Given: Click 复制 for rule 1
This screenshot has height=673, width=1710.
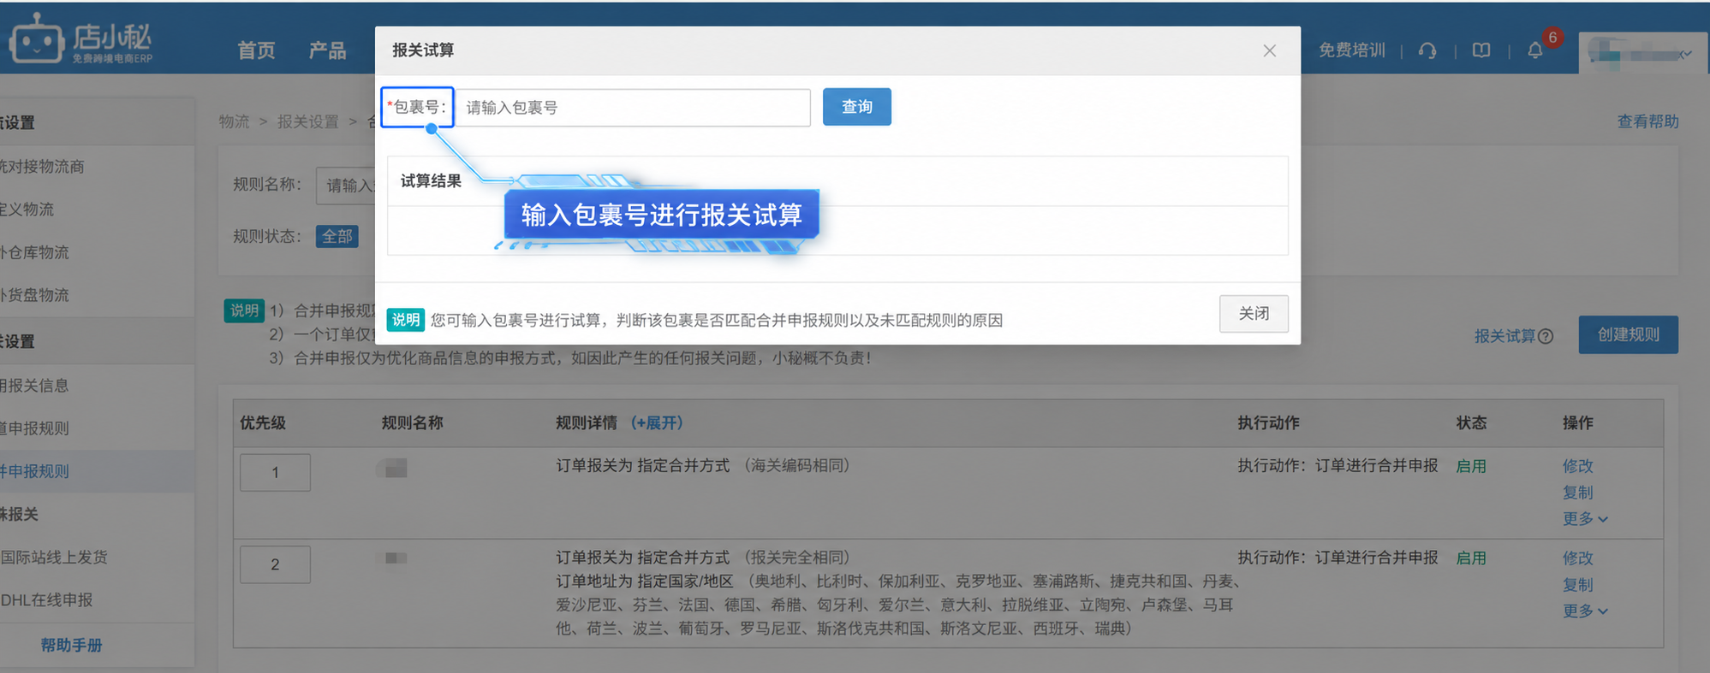Looking at the screenshot, I should pos(1577,493).
